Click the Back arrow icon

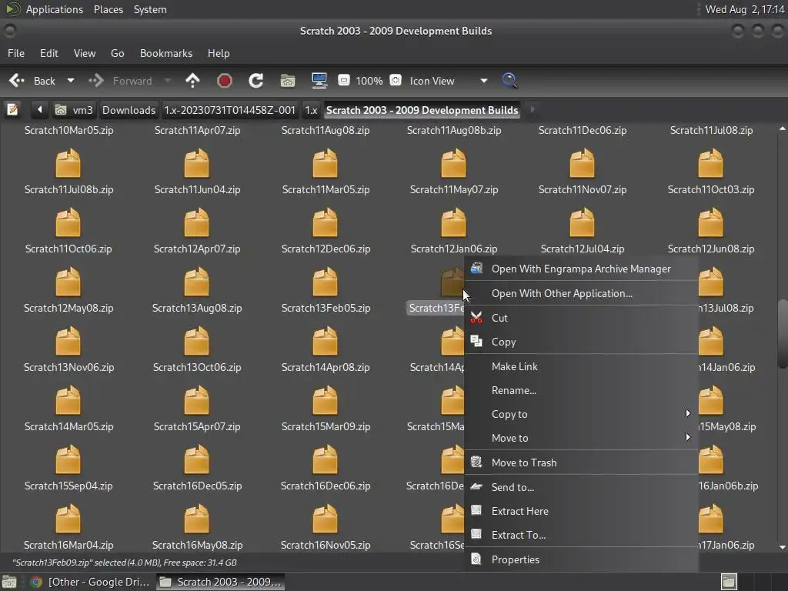click(x=17, y=80)
